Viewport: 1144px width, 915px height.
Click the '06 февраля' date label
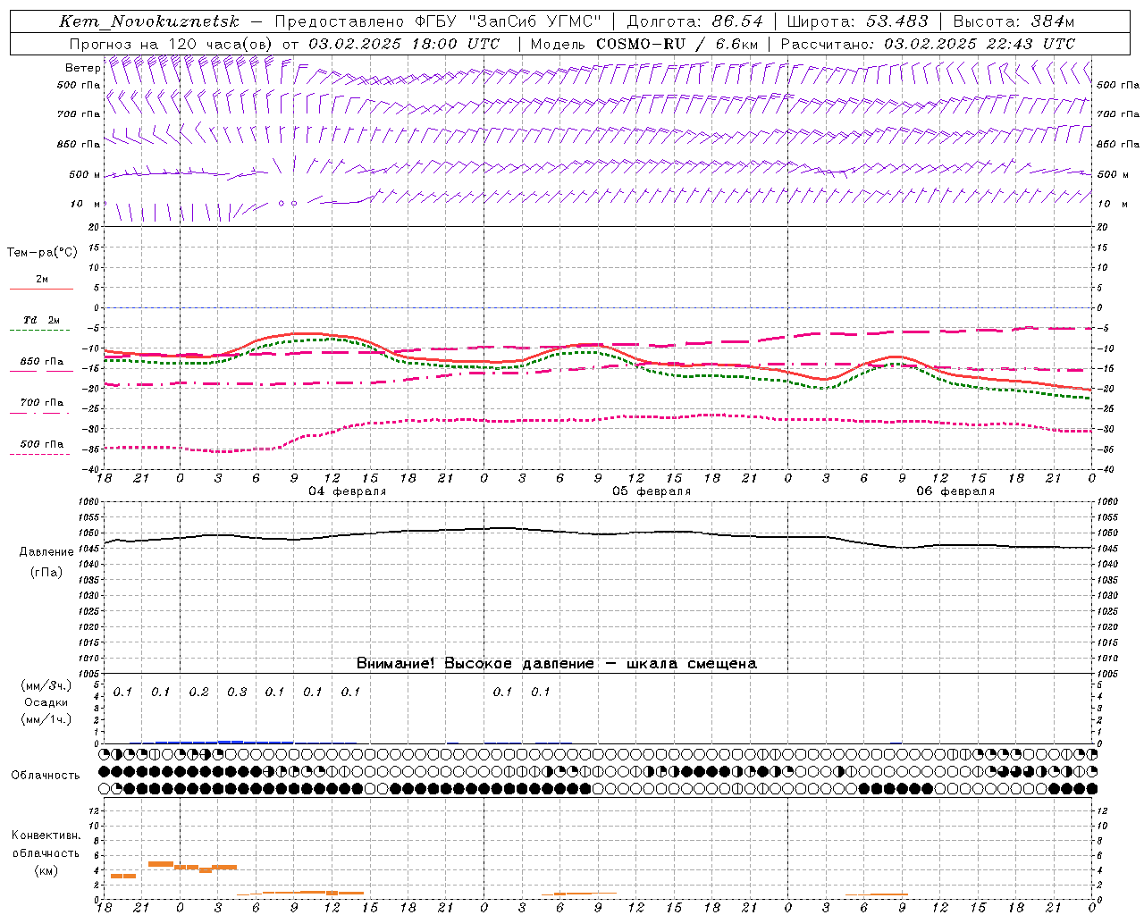[955, 491]
